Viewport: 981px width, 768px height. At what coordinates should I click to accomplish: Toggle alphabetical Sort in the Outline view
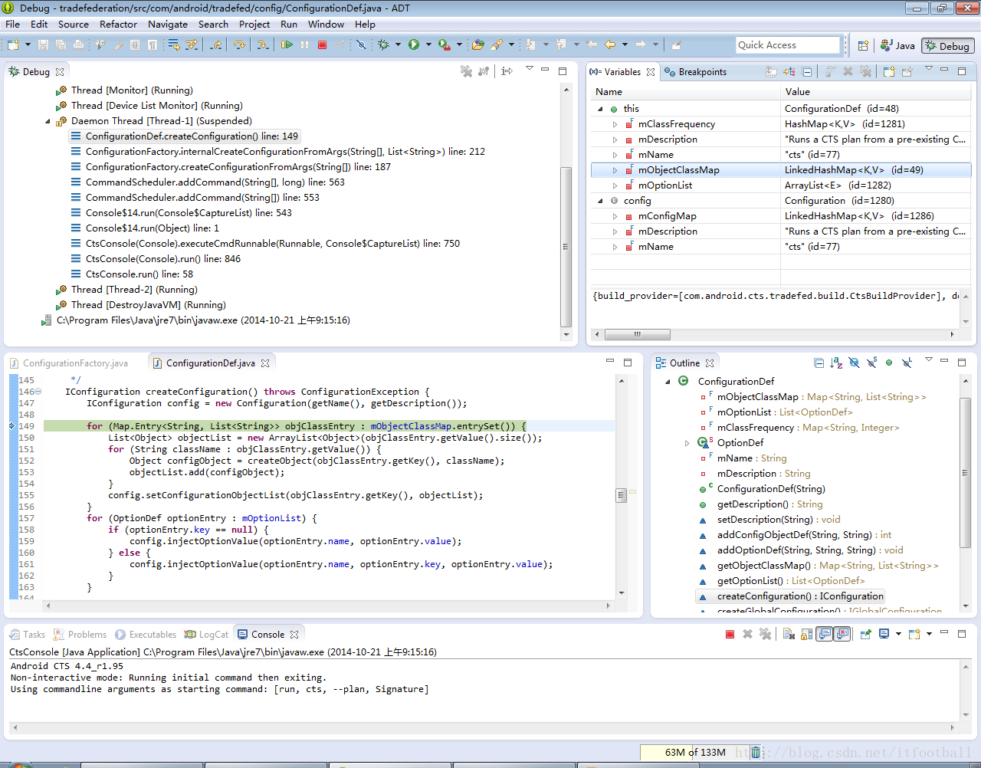[x=836, y=363]
